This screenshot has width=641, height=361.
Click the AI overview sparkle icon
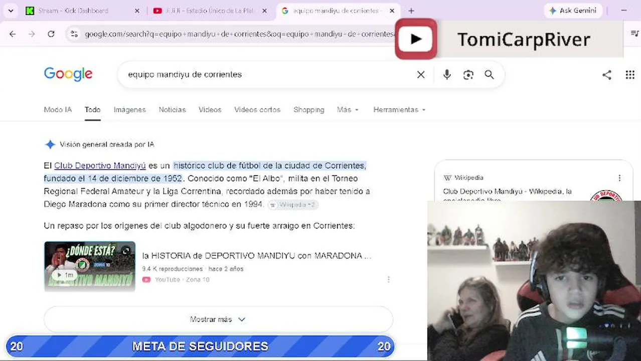pos(50,144)
